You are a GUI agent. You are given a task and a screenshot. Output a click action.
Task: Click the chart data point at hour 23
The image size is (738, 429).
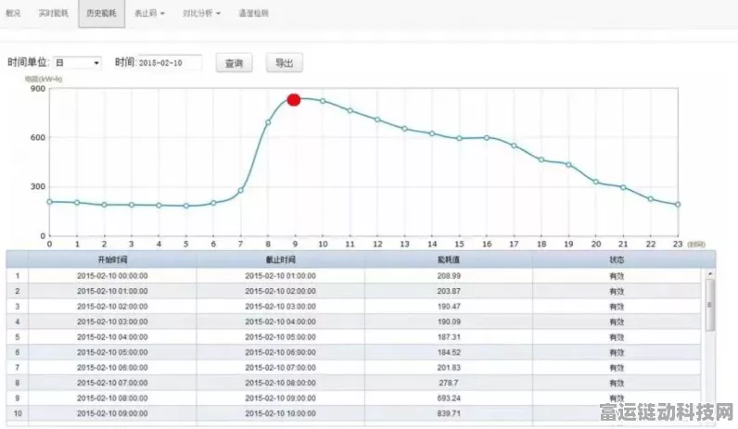(x=678, y=205)
